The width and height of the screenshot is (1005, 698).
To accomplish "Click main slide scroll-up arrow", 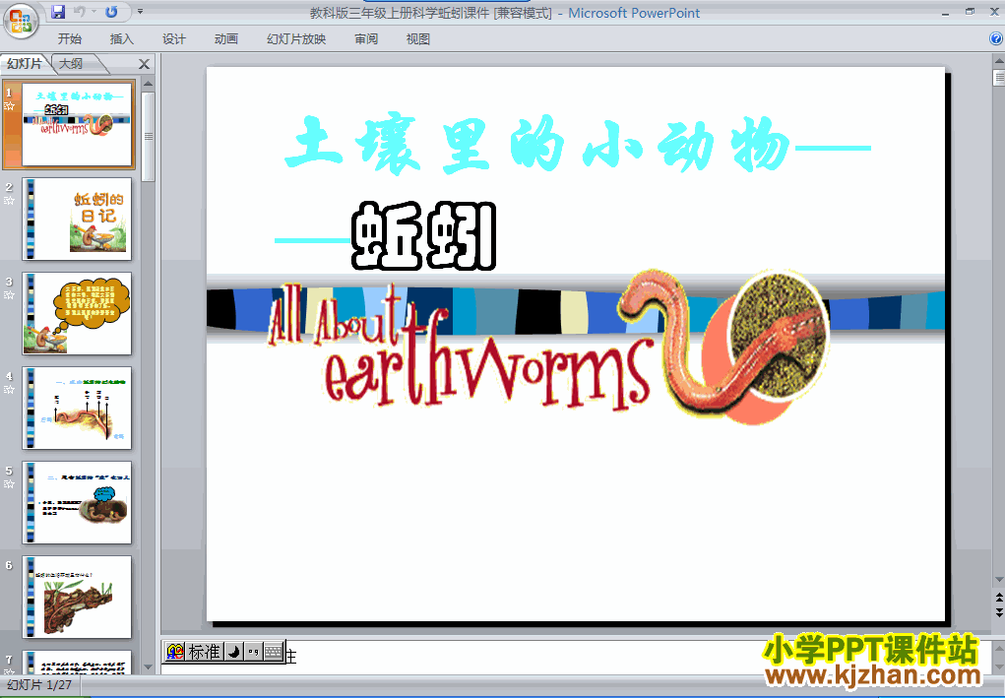I will point(998,60).
